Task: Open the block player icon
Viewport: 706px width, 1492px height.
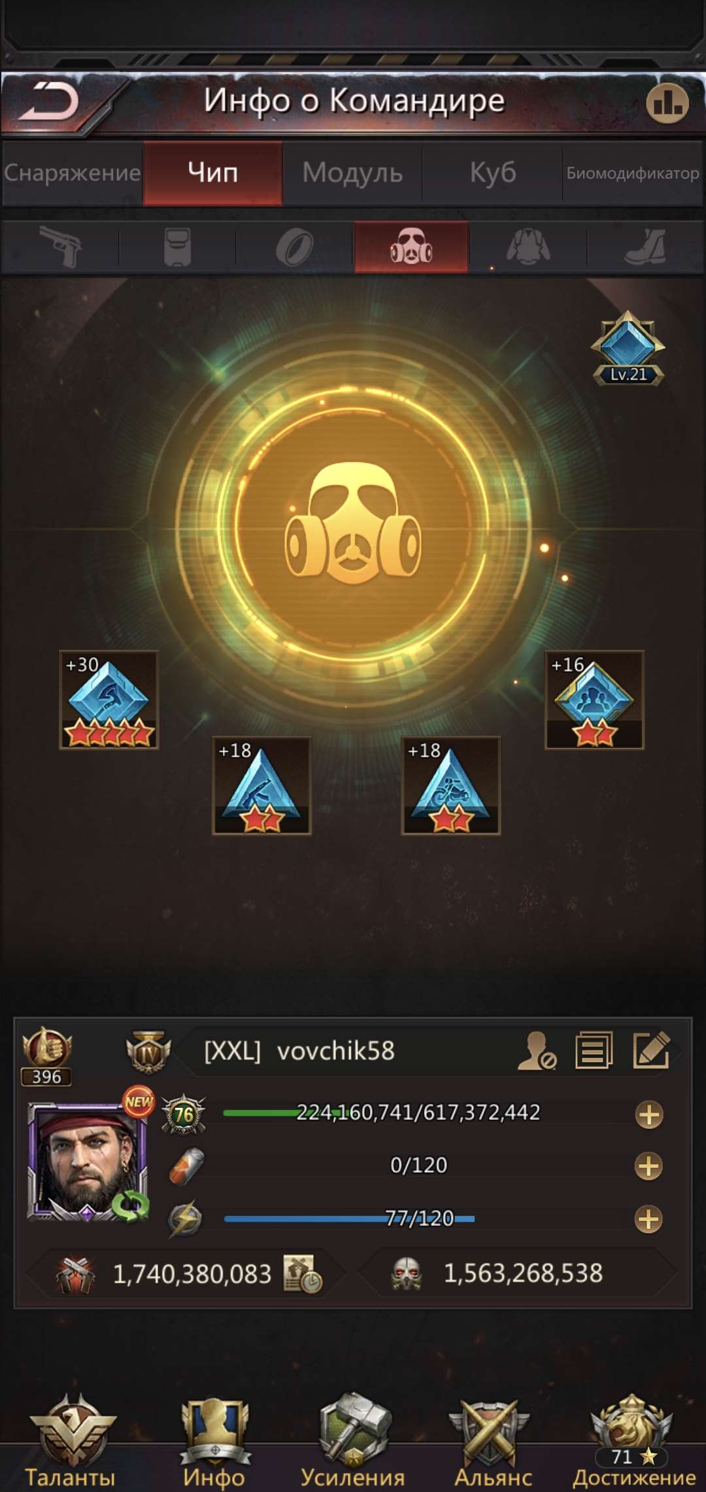Action: [536, 1051]
